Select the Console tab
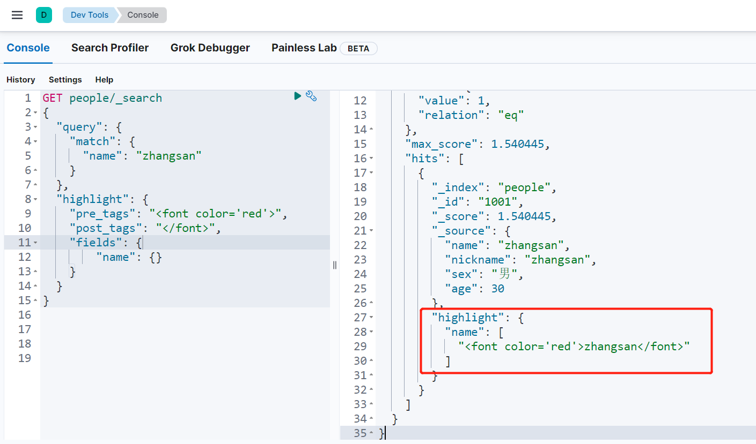756x444 pixels. pos(28,48)
